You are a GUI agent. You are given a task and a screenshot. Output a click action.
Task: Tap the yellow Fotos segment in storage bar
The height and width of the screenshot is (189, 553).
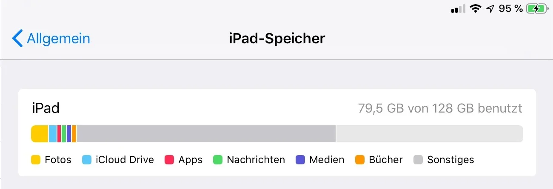[x=40, y=134]
